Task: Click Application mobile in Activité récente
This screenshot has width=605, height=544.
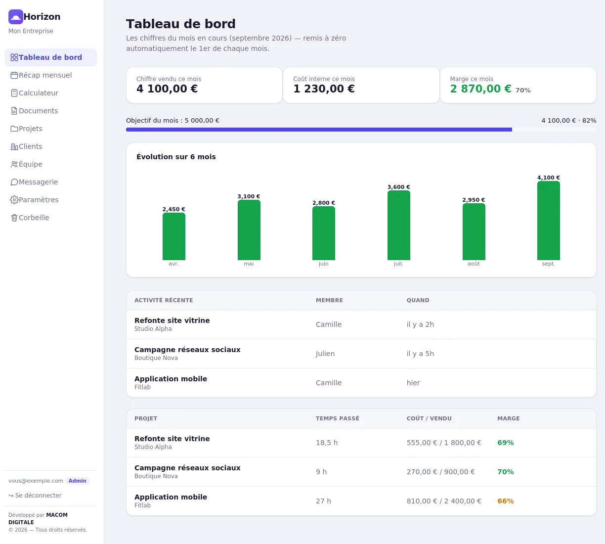Action: pyautogui.click(x=171, y=379)
